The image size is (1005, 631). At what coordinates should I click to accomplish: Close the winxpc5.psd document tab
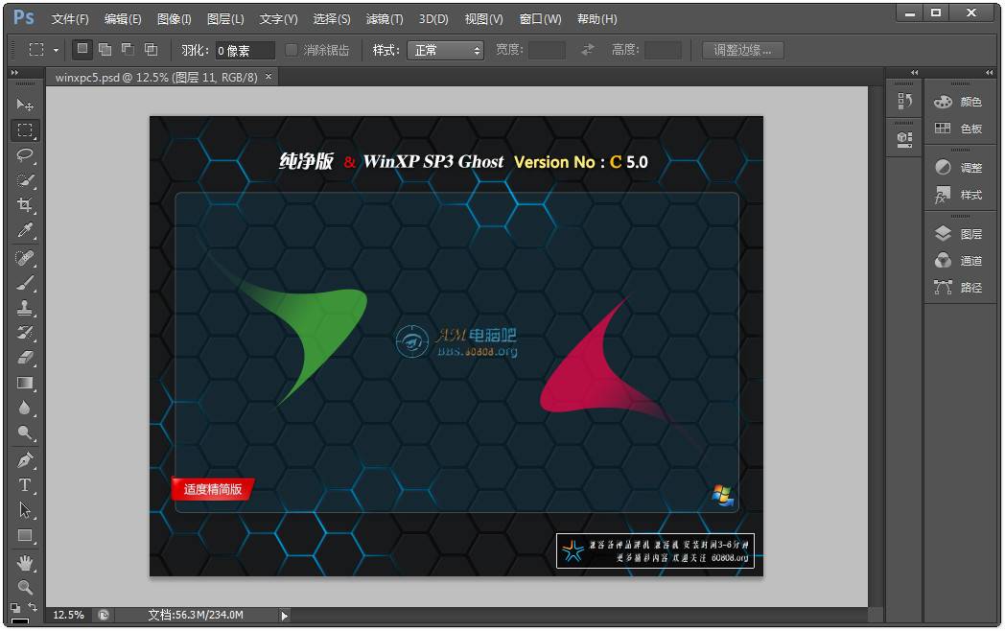pyautogui.click(x=269, y=77)
